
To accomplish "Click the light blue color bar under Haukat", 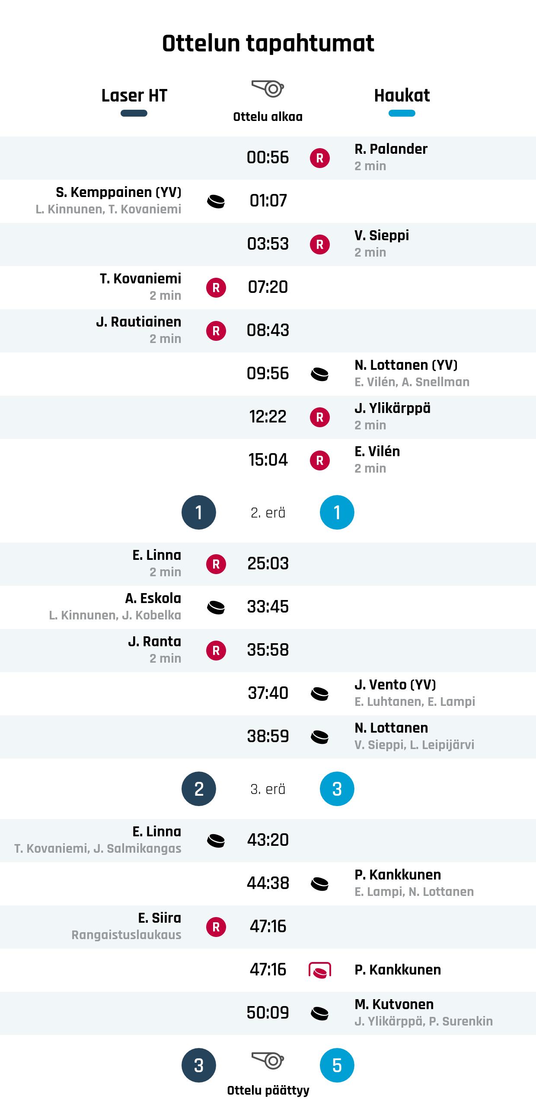I will pyautogui.click(x=402, y=113).
